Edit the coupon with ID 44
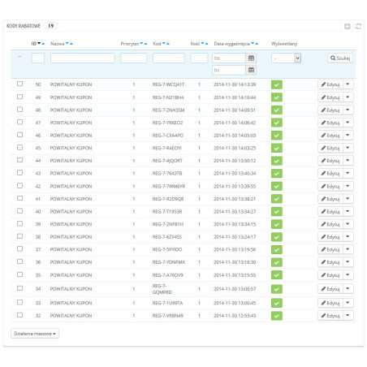Image resolution: width=367 pixels, height=367 pixels. point(330,161)
